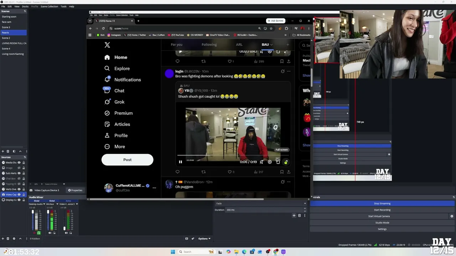
Task: Hide the Video Capture source
Action: click(19, 194)
